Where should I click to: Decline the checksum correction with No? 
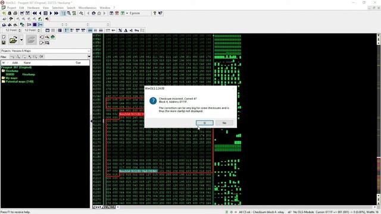pos(224,123)
